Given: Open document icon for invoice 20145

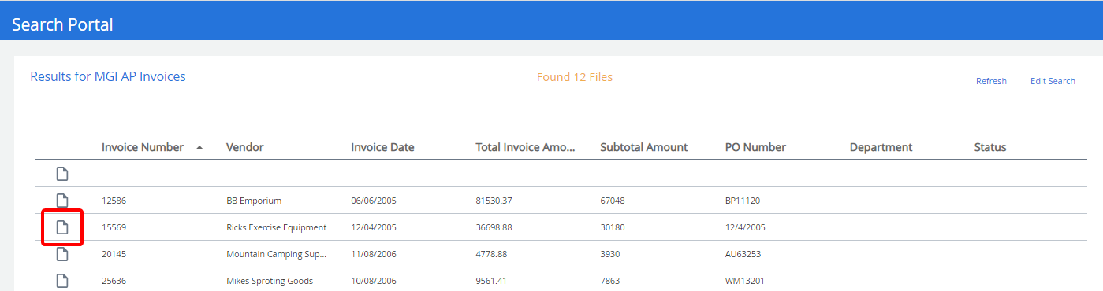Looking at the screenshot, I should coord(61,254).
